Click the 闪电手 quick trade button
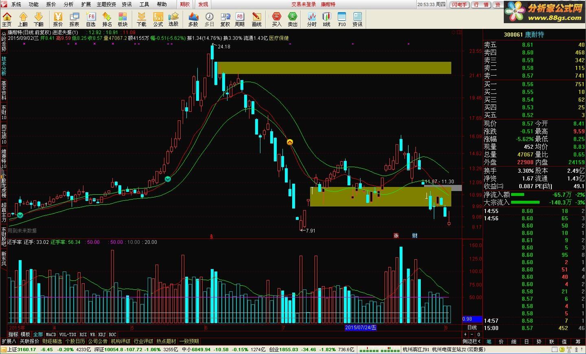This screenshot has width=586, height=354. click(x=459, y=4)
